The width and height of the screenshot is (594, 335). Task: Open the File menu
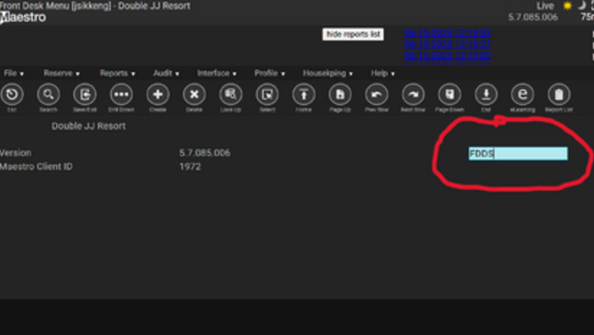coord(14,73)
